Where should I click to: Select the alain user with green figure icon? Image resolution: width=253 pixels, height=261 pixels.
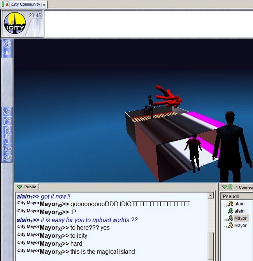point(239,211)
